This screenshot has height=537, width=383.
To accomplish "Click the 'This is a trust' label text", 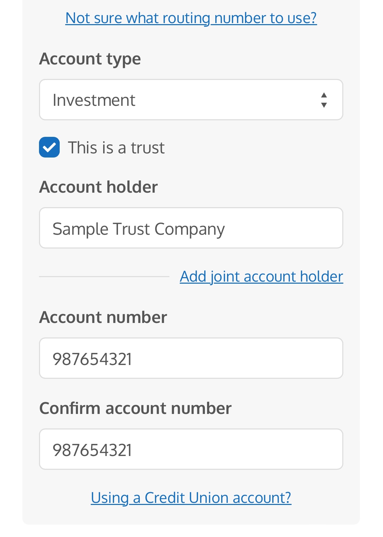I will pyautogui.click(x=116, y=148).
